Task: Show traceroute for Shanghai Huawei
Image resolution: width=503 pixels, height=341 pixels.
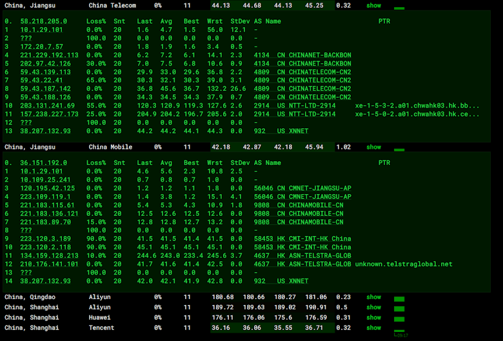Action: 373,318
